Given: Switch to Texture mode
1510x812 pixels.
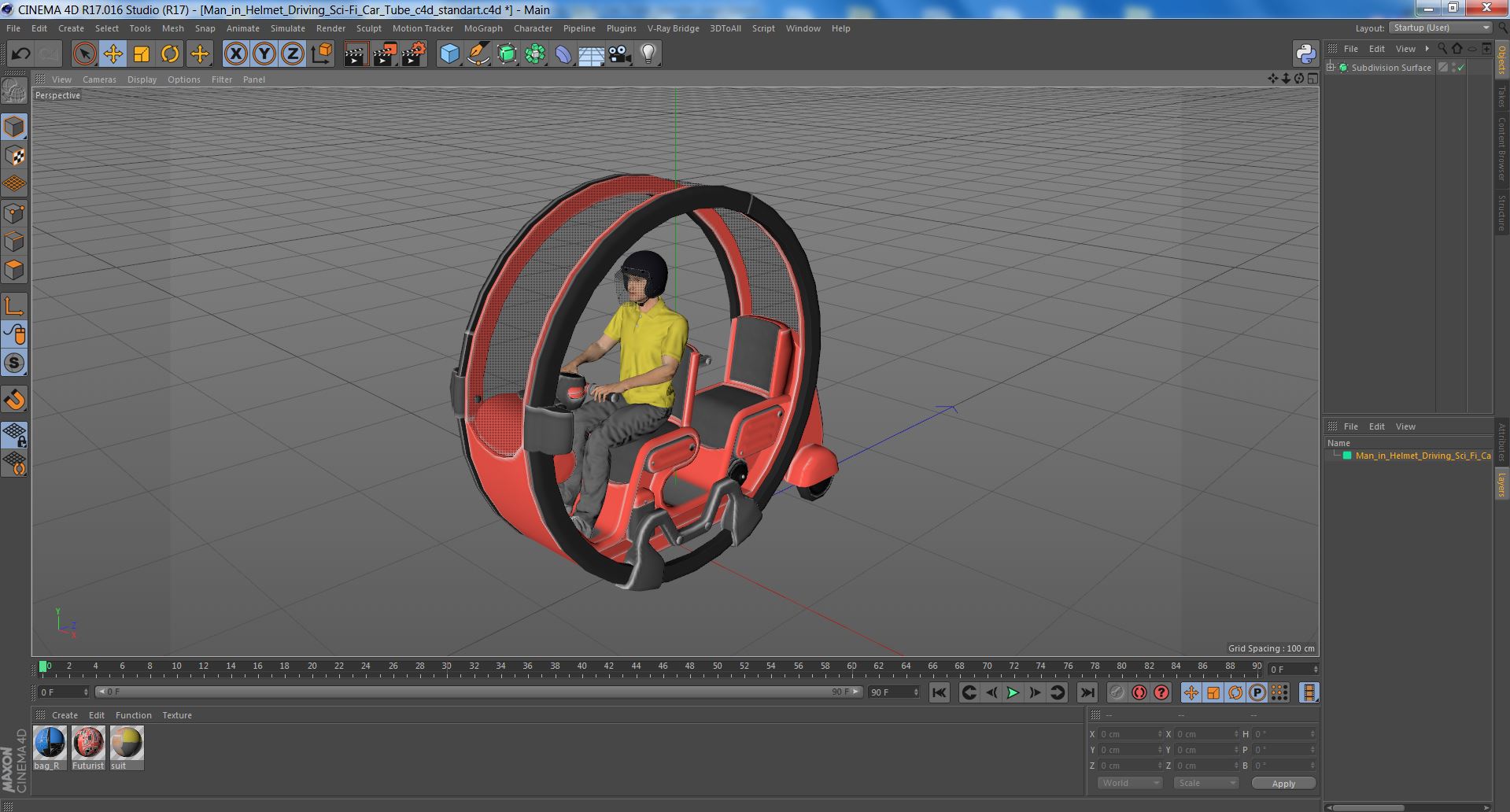Looking at the screenshot, I should click(14, 156).
